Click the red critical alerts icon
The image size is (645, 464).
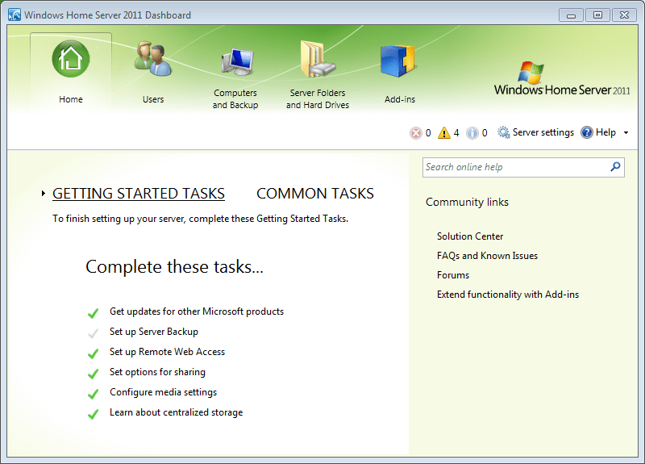pos(416,132)
